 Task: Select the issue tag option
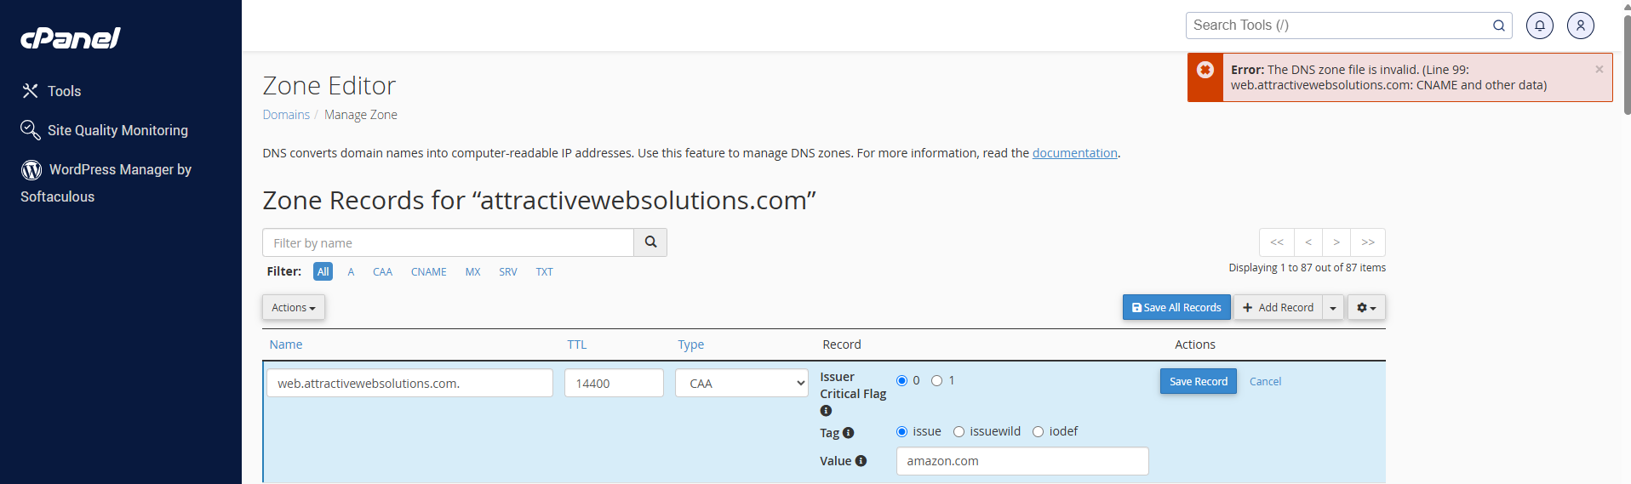[901, 431]
